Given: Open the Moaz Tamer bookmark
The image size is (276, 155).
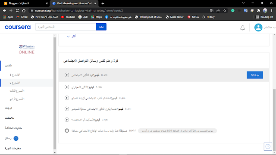Looking at the screenshot, I should [175, 17].
